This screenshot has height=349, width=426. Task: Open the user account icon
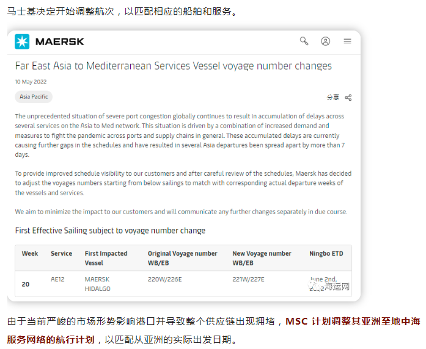tap(326, 41)
